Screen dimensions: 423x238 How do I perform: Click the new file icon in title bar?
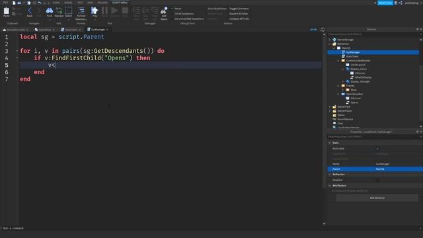[14, 3]
